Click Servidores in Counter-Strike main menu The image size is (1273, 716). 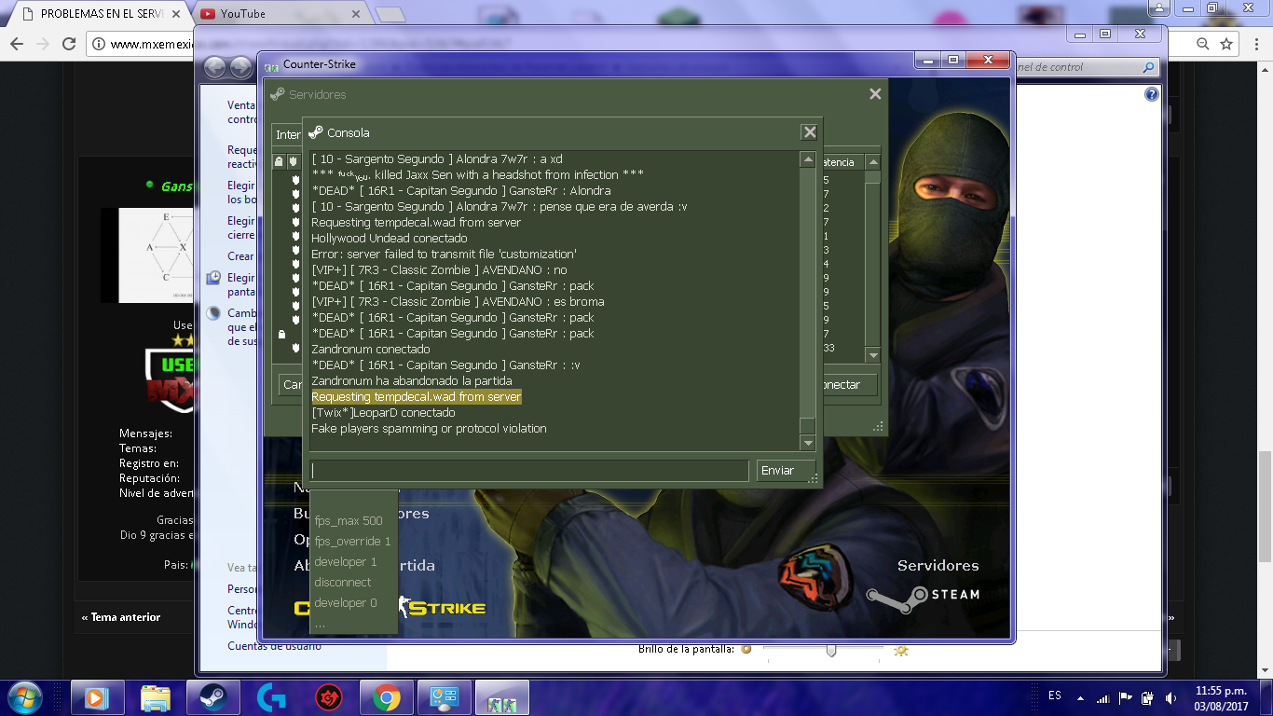[x=938, y=566]
